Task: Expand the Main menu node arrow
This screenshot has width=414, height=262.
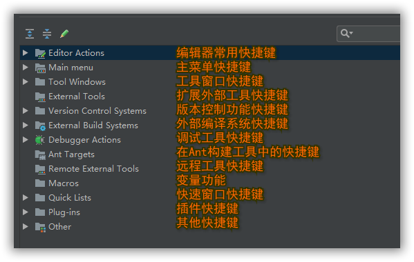Action: [x=26, y=67]
